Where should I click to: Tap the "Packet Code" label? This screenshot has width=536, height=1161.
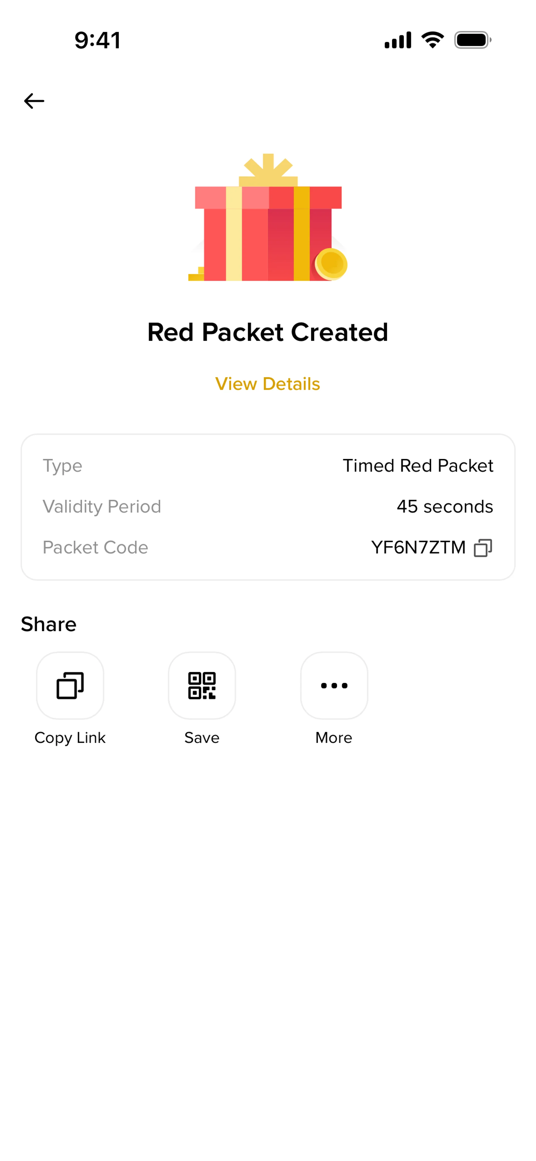point(95,548)
